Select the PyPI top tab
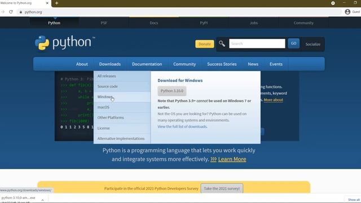This screenshot has height=203, width=361. tap(204, 23)
